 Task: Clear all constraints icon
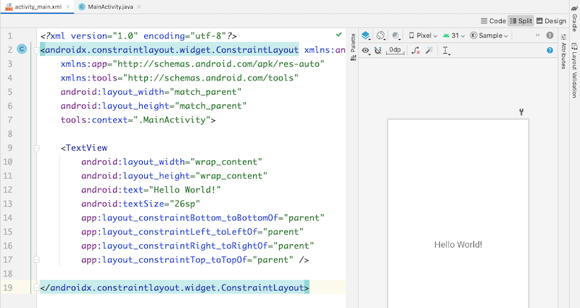click(415, 50)
